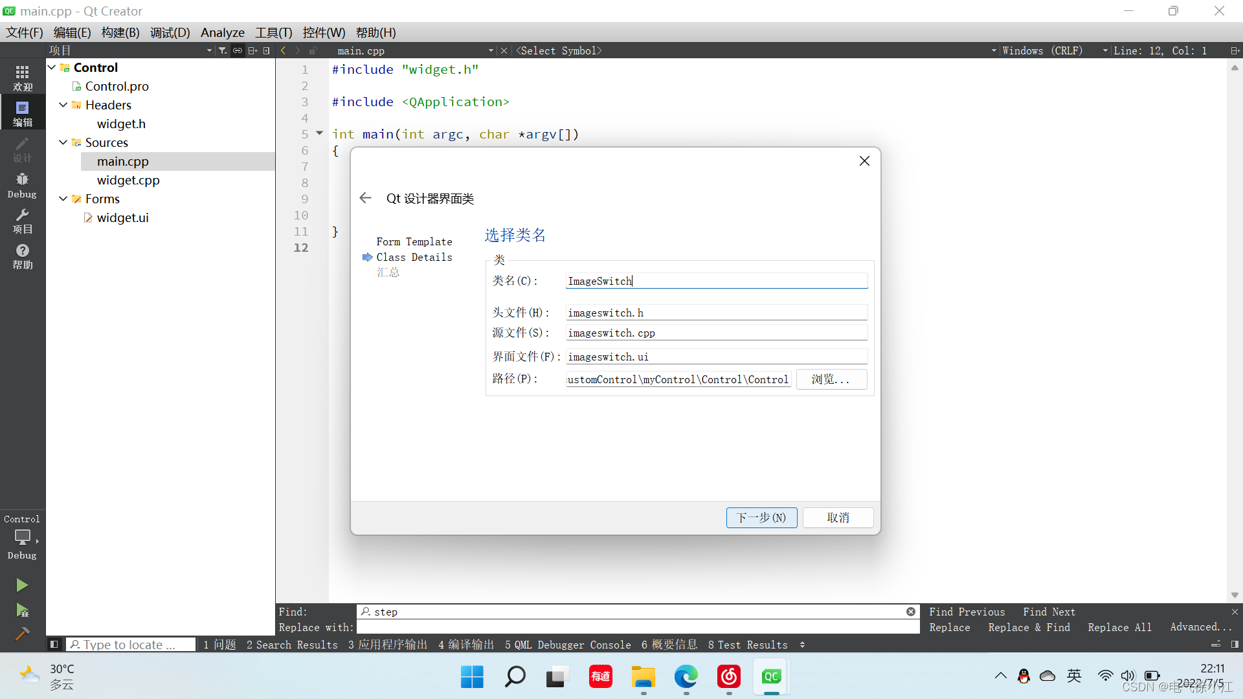Open Help (帮助) mode in the sidebar

pyautogui.click(x=23, y=256)
